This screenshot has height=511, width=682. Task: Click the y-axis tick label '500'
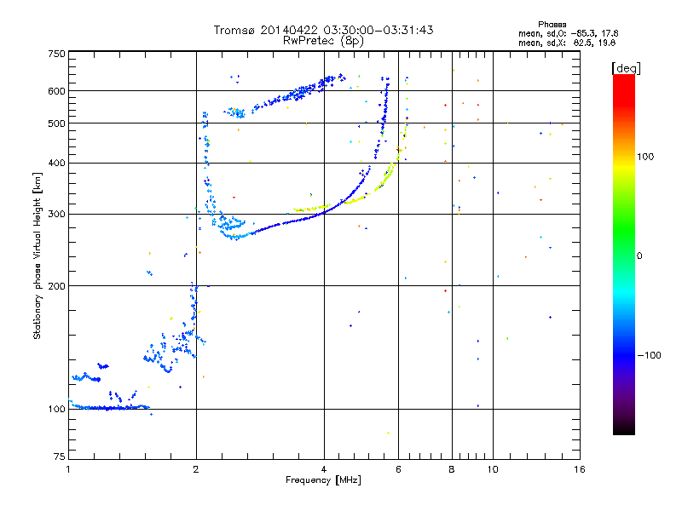(56, 123)
